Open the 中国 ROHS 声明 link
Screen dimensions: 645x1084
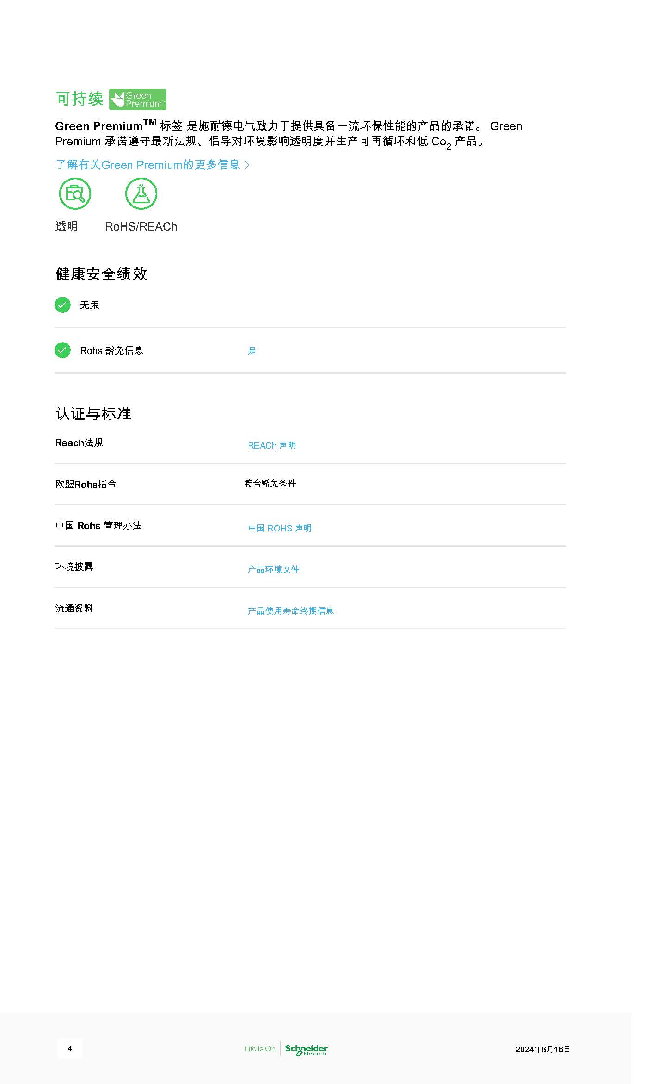tap(280, 528)
